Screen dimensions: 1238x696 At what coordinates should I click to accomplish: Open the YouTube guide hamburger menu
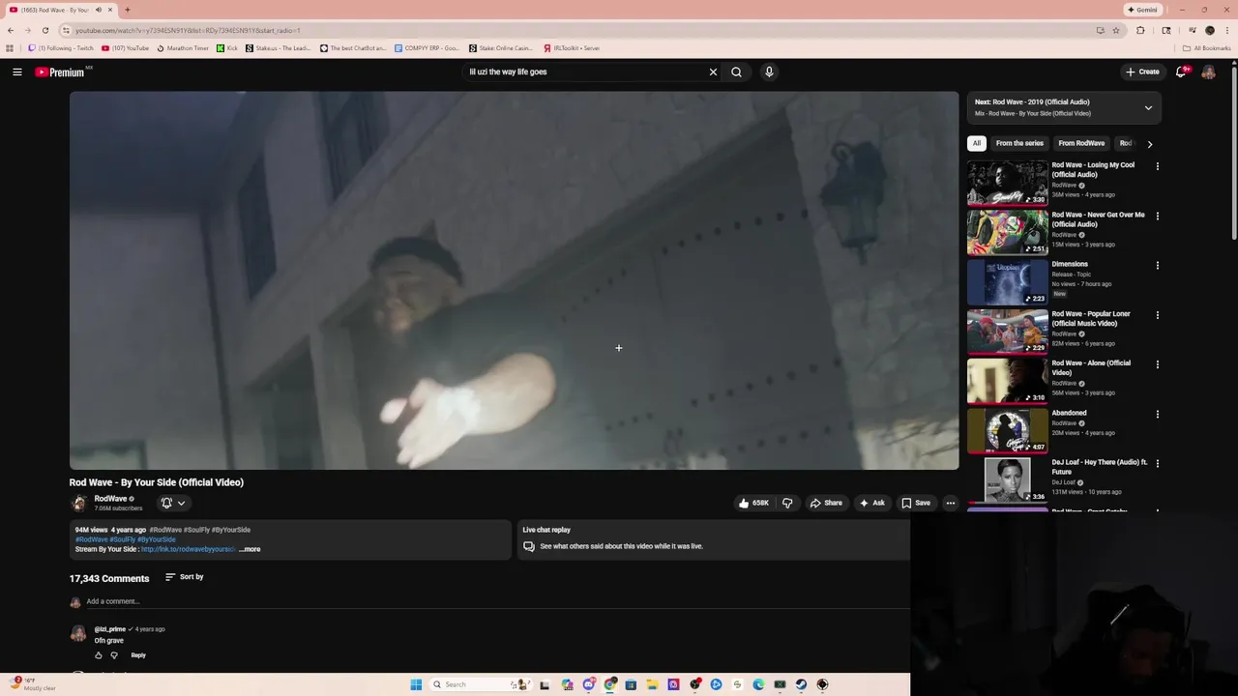tap(17, 72)
